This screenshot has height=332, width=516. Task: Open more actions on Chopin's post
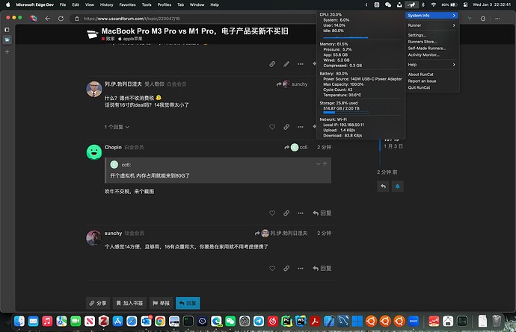(x=301, y=213)
